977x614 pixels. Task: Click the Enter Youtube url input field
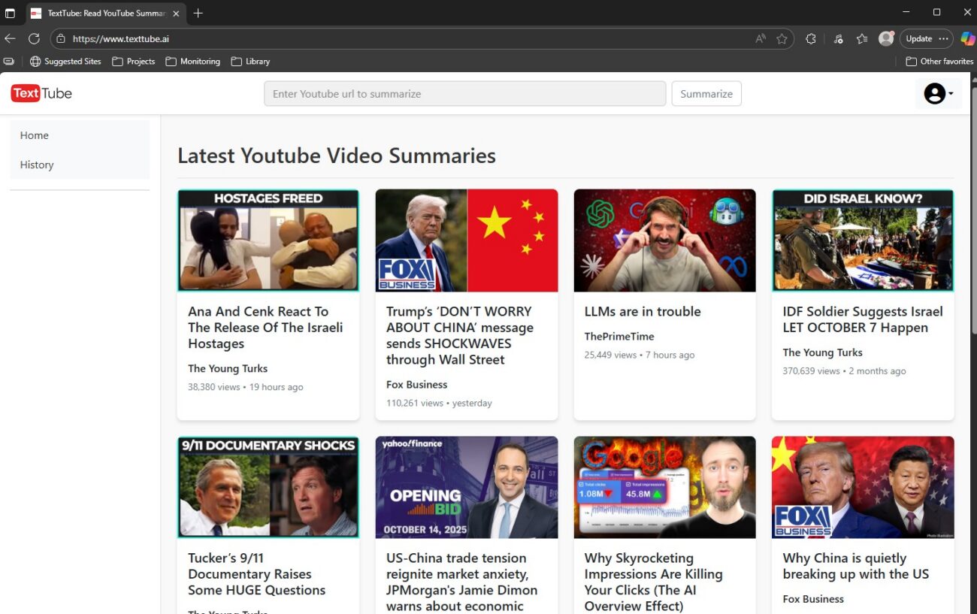pos(464,94)
